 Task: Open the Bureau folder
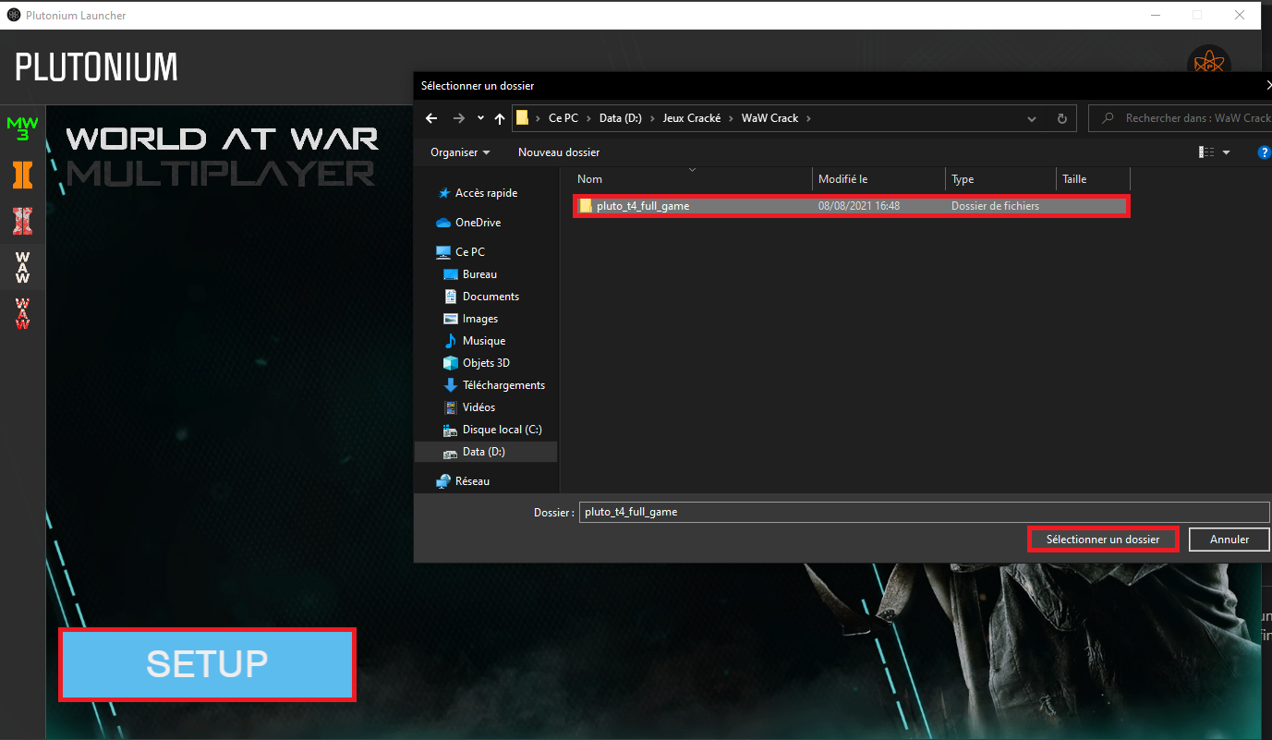(479, 274)
